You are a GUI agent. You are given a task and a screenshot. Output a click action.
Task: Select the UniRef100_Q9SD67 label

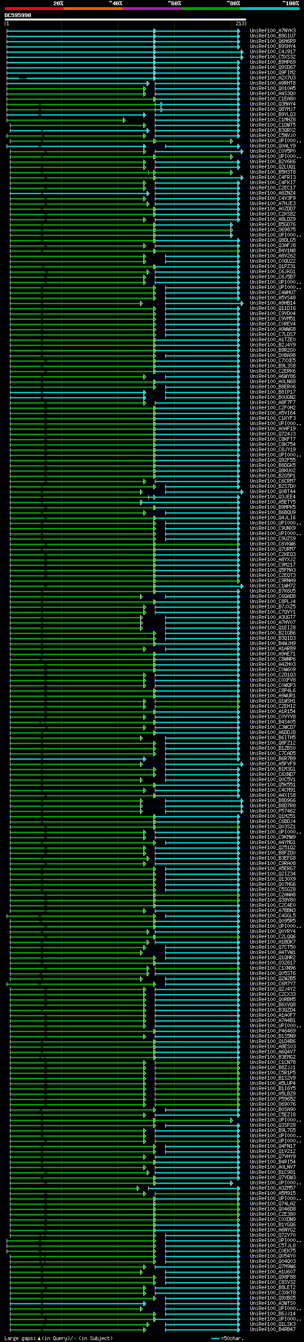click(273, 67)
